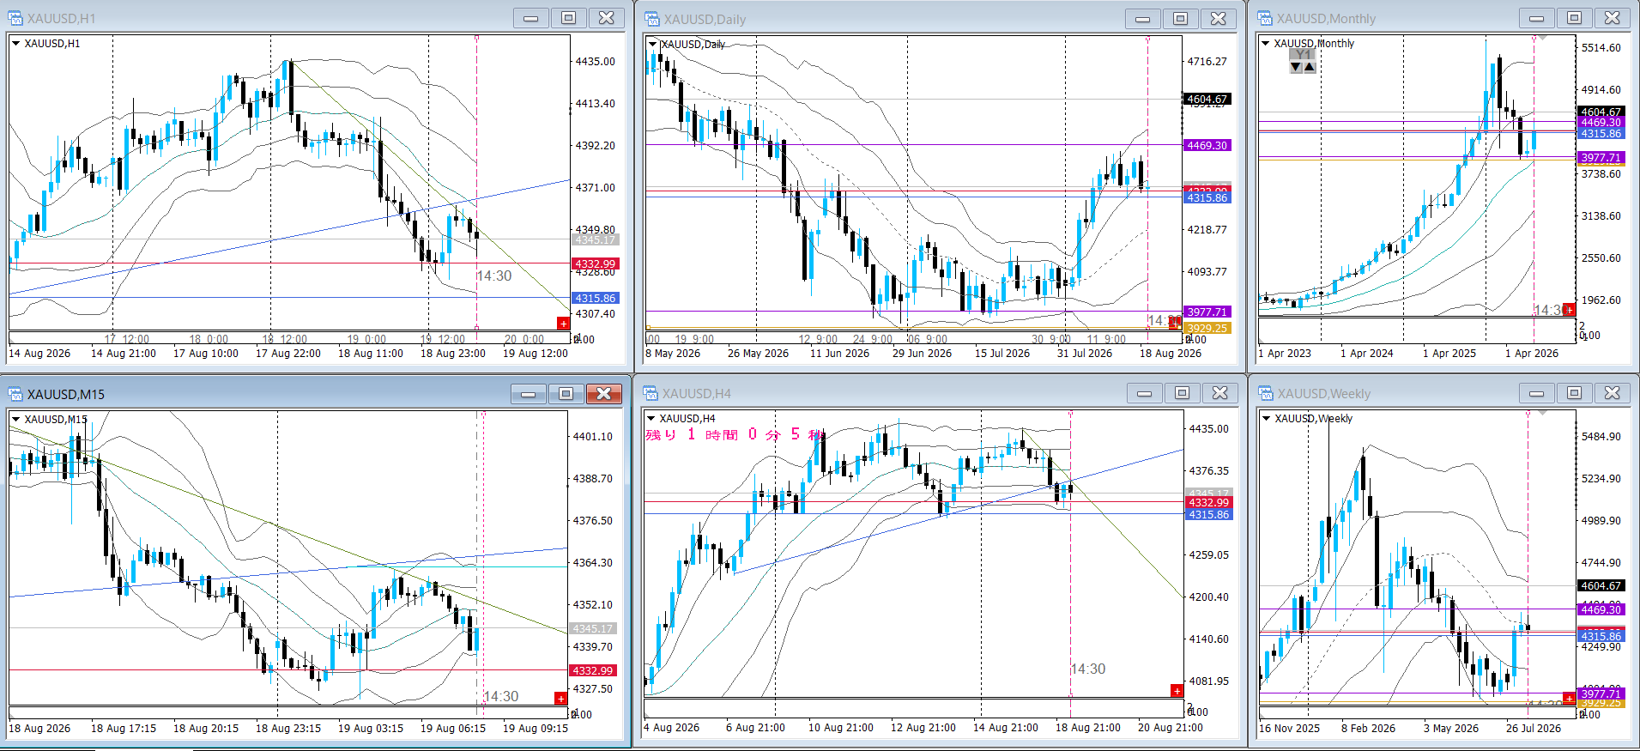
Task: Click the pink Japanese countdown text in H4 chart
Action: pyautogui.click(x=735, y=434)
